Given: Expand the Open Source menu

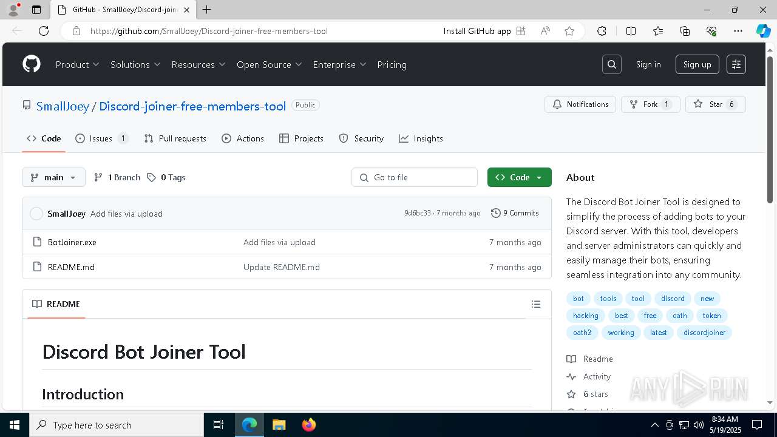Looking at the screenshot, I should [270, 64].
